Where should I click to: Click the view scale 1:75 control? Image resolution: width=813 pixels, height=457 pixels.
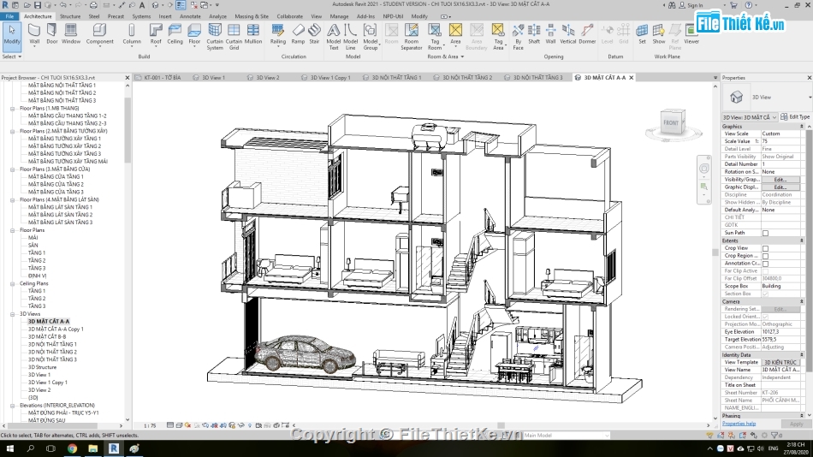click(150, 425)
